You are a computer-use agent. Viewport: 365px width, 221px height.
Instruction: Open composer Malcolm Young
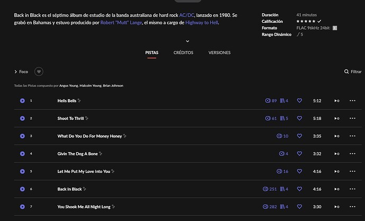pos(91,86)
